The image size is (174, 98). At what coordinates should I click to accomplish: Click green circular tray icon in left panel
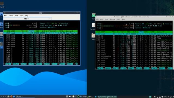[79, 96]
